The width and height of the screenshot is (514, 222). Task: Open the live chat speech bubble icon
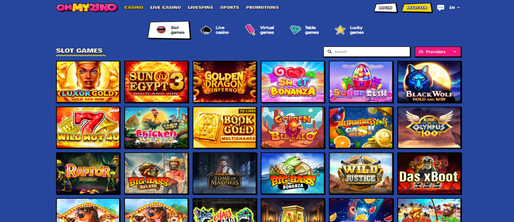point(441,8)
